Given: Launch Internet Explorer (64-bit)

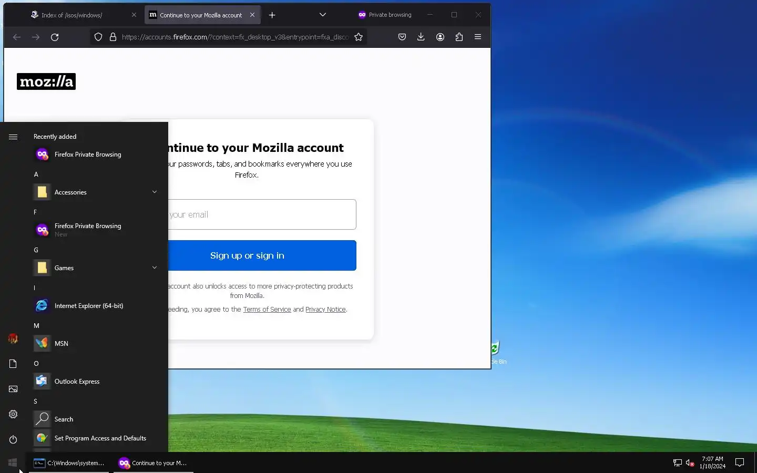Looking at the screenshot, I should pos(97,306).
